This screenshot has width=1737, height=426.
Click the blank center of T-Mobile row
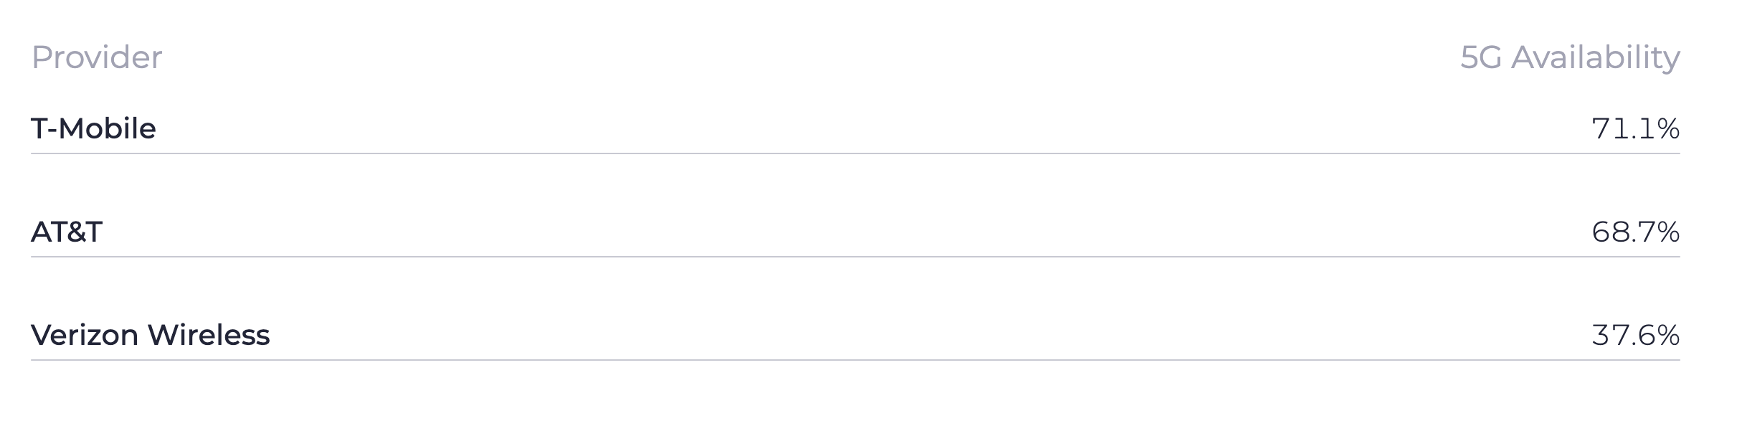(x=855, y=129)
